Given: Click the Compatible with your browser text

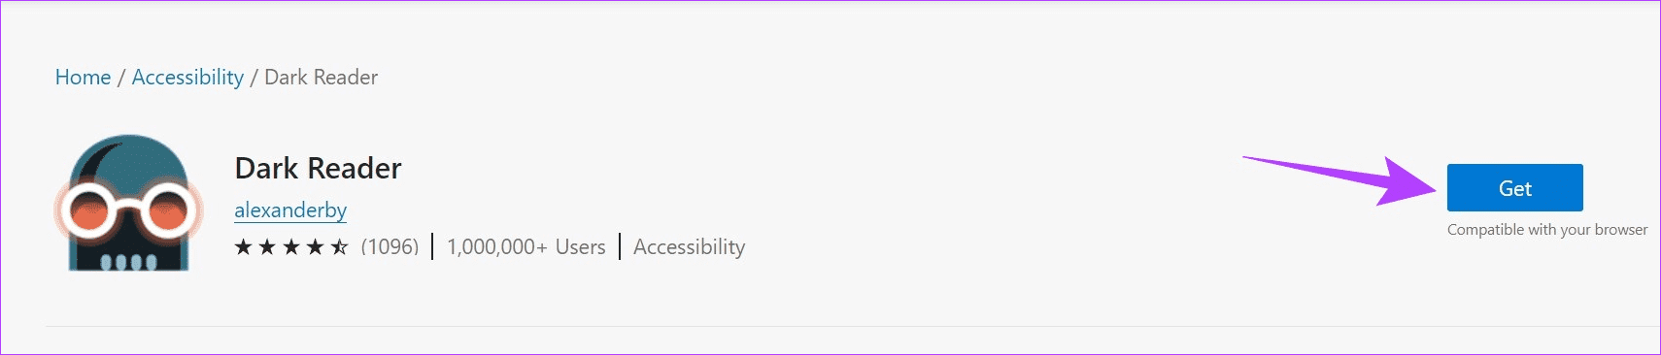Looking at the screenshot, I should pos(1547,230).
